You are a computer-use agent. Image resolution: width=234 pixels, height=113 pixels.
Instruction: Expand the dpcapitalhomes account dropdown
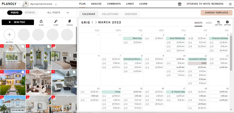[x=56, y=4]
